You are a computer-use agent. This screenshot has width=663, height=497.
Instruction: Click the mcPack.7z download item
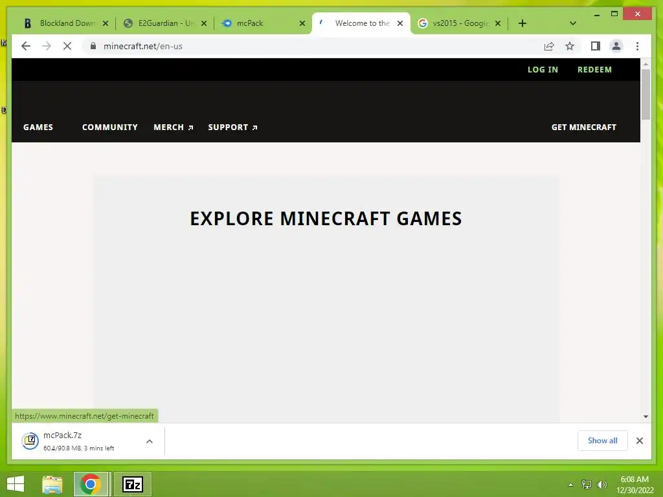coord(78,441)
